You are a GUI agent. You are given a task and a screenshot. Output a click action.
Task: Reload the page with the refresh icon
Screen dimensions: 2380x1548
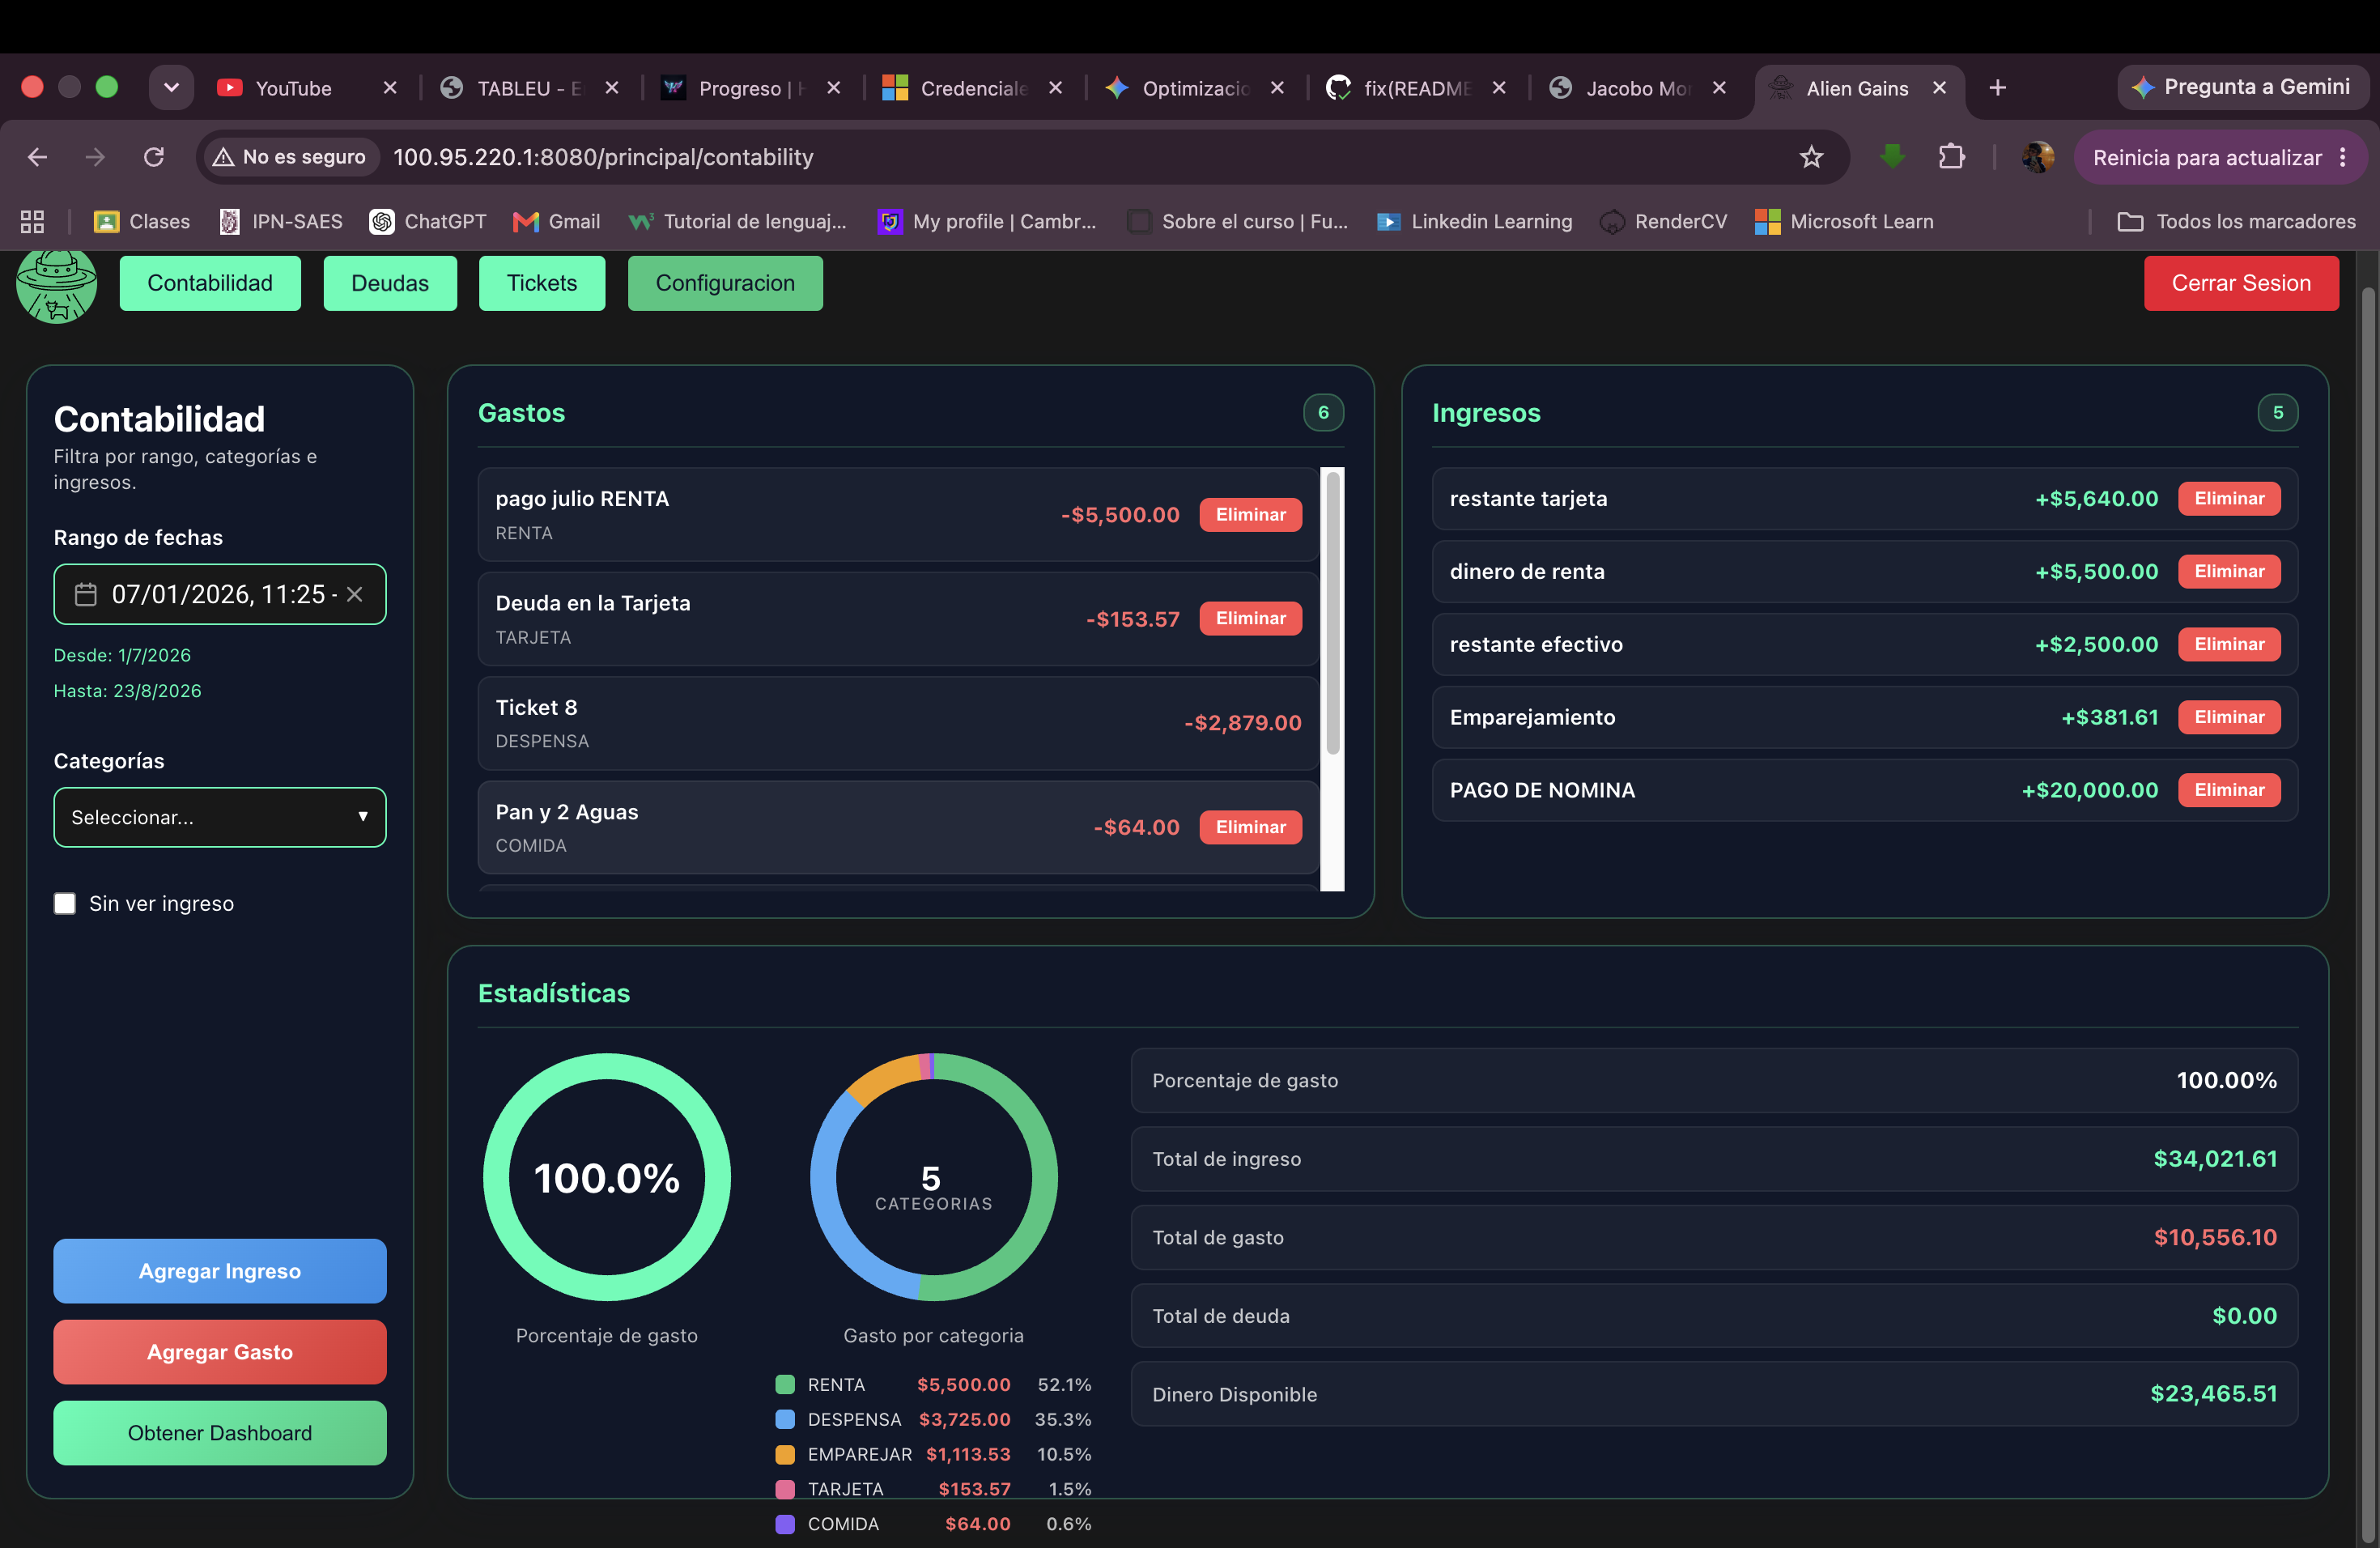point(154,157)
